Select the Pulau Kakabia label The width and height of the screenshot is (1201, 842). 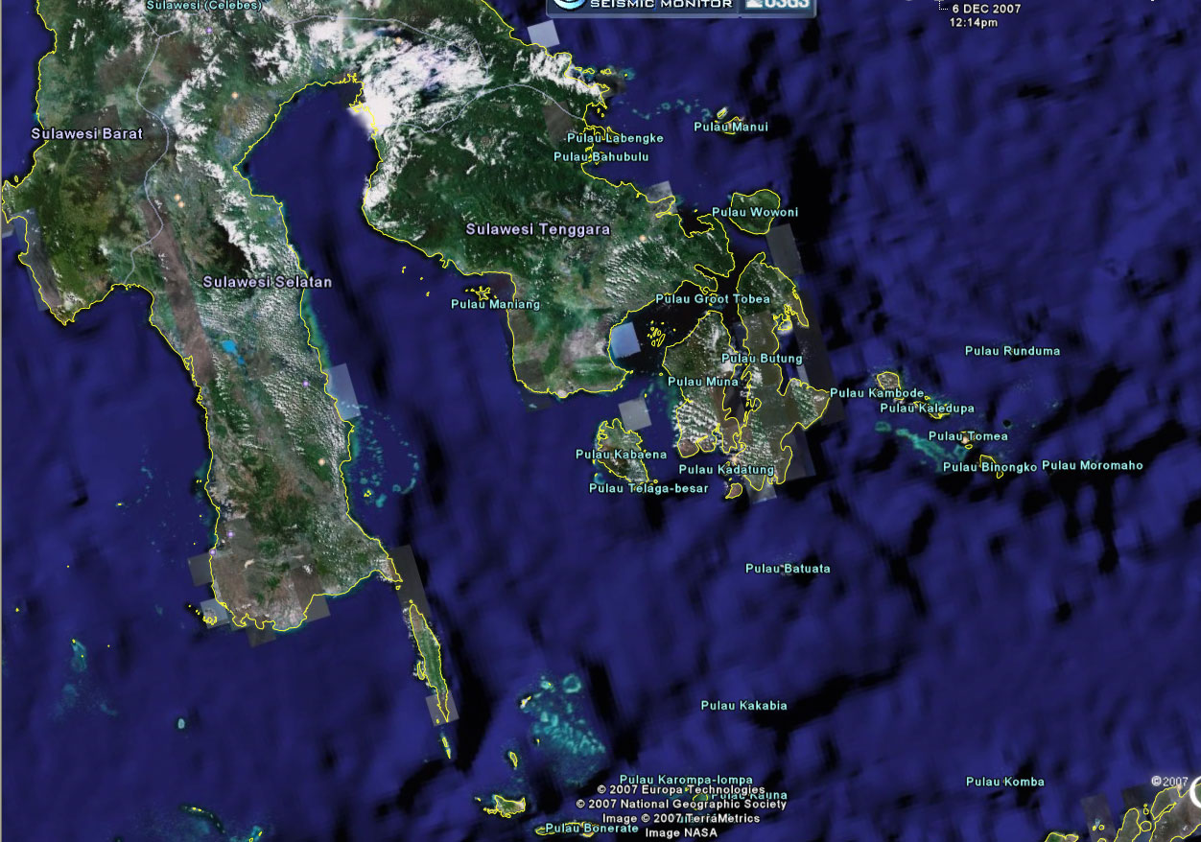click(743, 706)
